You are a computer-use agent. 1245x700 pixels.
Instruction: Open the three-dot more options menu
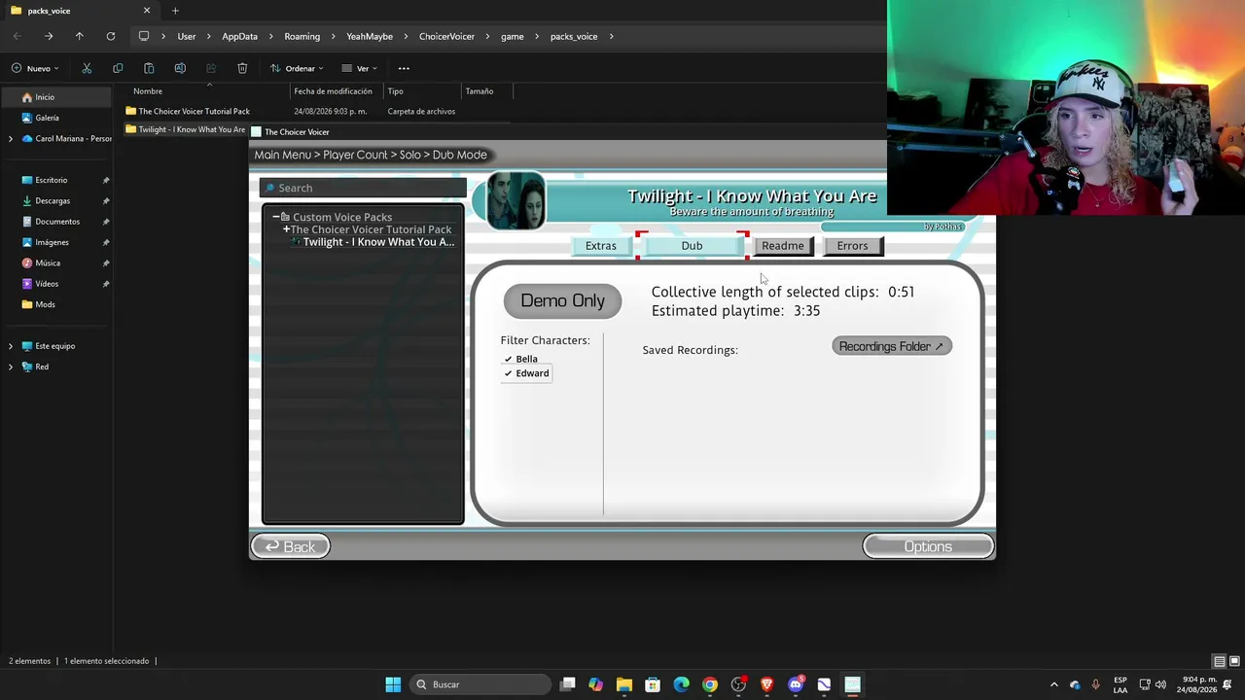(x=404, y=68)
